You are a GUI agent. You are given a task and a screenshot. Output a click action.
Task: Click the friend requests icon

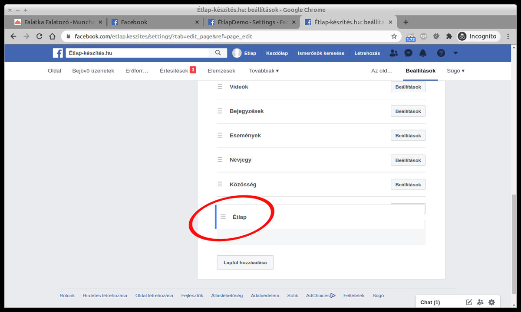coord(394,53)
